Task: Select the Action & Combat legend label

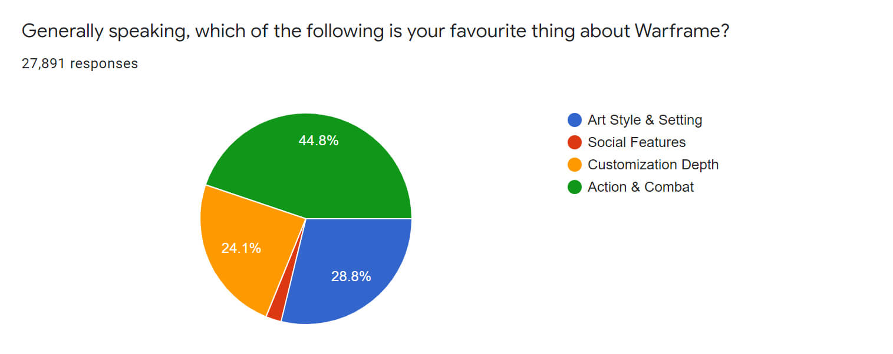Action: point(641,187)
